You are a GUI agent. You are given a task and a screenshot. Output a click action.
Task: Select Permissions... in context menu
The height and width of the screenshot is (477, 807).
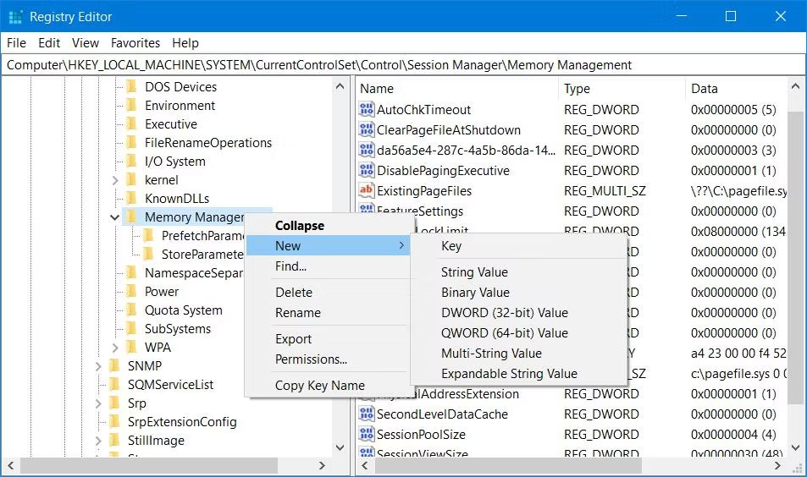pos(311,359)
